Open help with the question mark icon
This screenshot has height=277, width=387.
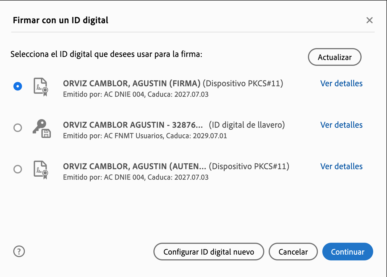19,252
